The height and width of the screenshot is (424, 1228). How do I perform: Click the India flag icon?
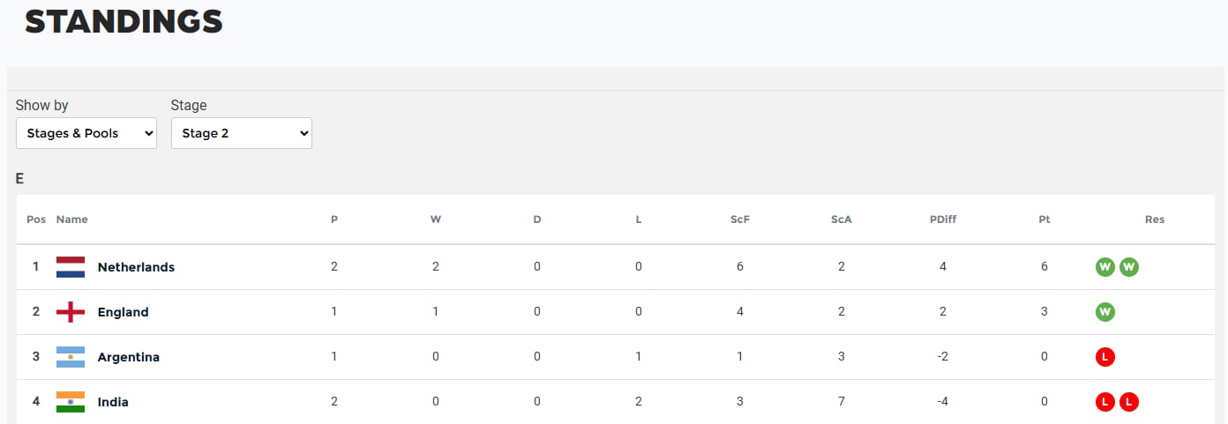coord(71,402)
